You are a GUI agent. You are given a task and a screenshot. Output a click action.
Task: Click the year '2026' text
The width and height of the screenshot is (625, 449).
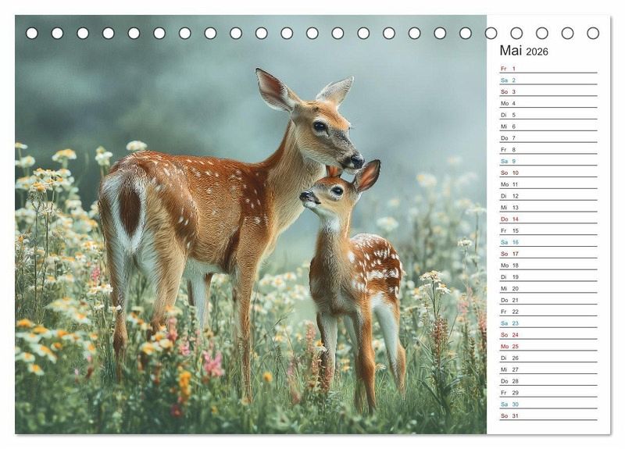pos(537,52)
